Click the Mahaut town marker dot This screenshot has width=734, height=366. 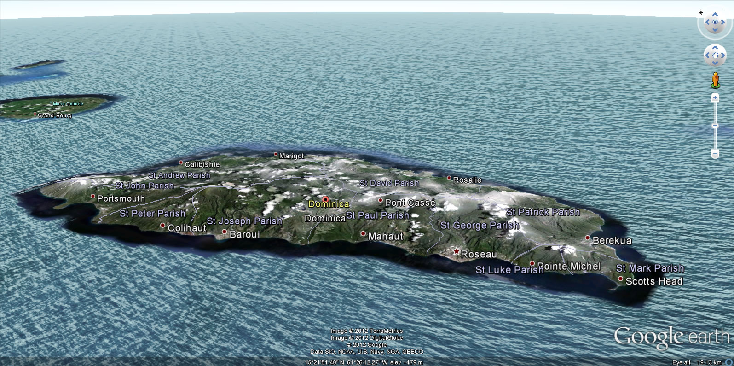click(x=363, y=234)
